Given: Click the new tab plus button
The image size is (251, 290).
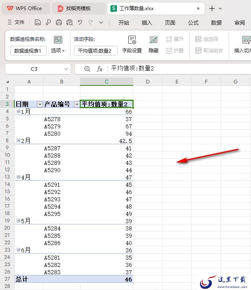Looking at the screenshot, I should [x=212, y=9].
